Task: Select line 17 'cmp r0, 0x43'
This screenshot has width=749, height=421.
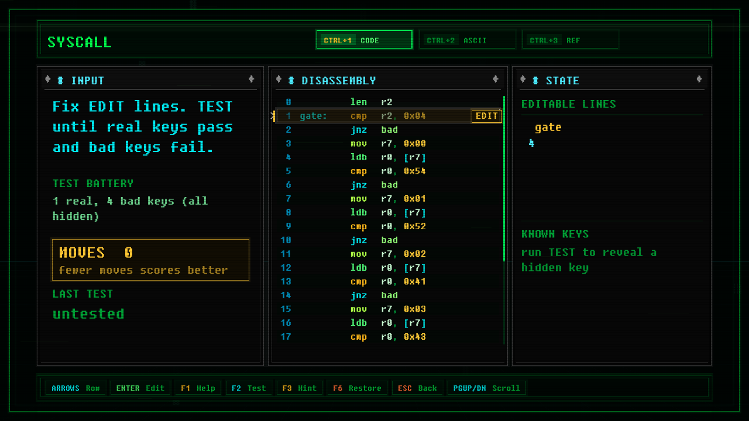Action: [x=389, y=337]
